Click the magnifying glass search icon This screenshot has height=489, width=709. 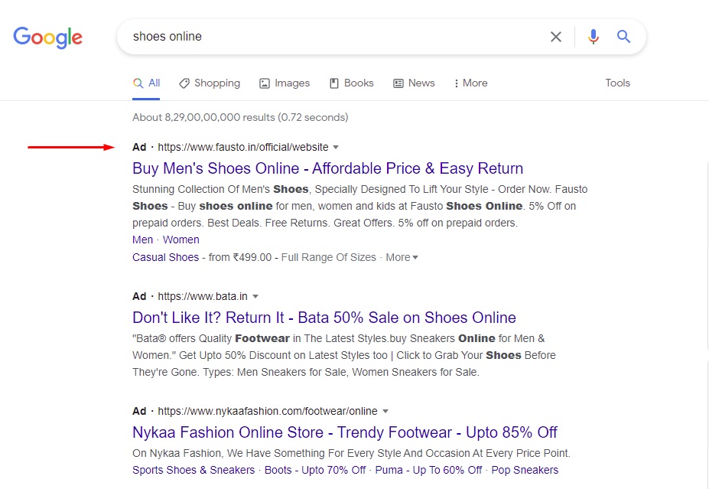click(x=623, y=36)
